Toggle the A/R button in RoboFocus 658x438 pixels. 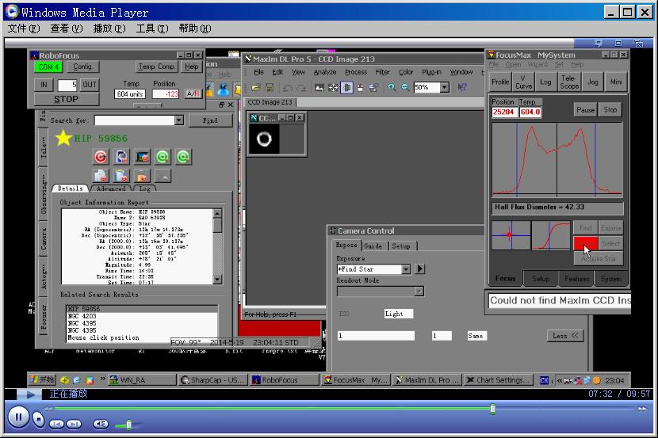point(193,93)
